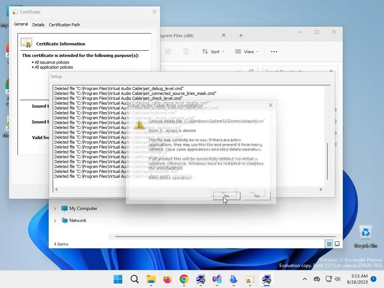This screenshot has width=384, height=288.
Task: Switch to the Details tab in Certificate
Action: click(x=38, y=25)
